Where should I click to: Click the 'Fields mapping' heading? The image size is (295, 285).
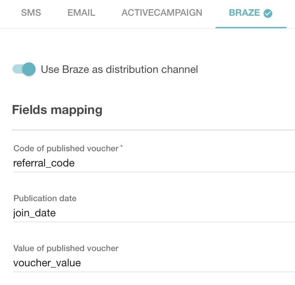click(57, 110)
